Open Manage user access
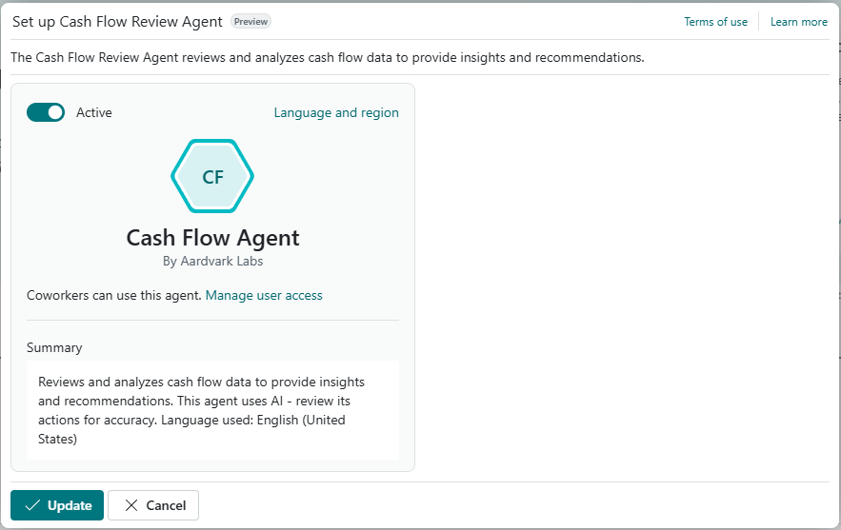This screenshot has height=530, width=841. pos(264,295)
